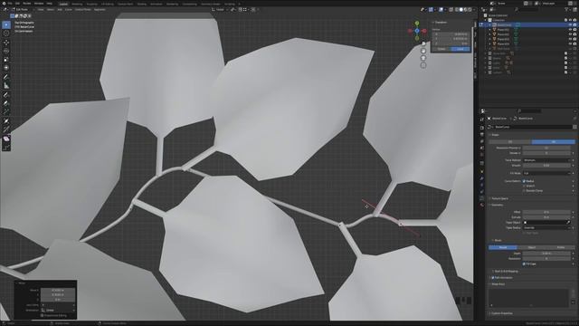The width and height of the screenshot is (579, 326).
Task: Open the Tool properties tab icon
Action: coord(482,120)
